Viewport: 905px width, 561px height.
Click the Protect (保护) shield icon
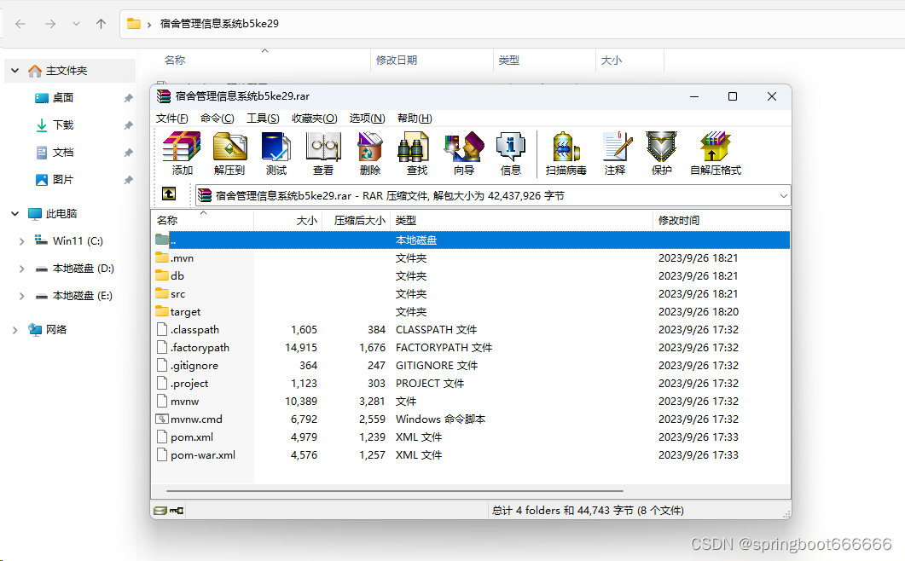661,153
